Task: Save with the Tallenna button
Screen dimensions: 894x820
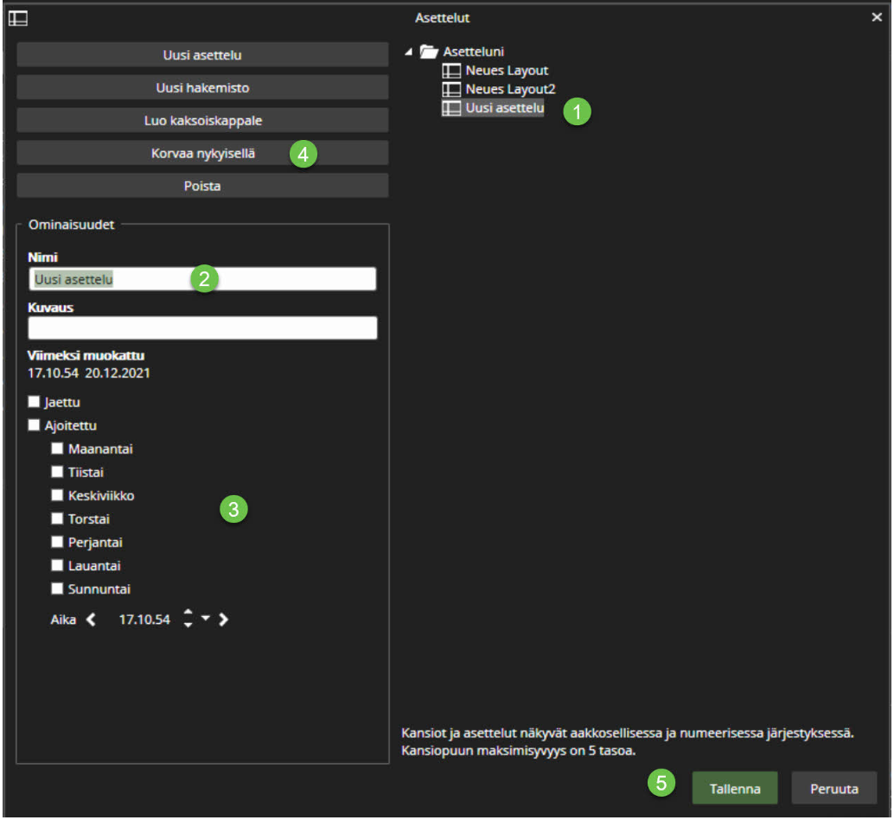Action: pyautogui.click(x=734, y=789)
